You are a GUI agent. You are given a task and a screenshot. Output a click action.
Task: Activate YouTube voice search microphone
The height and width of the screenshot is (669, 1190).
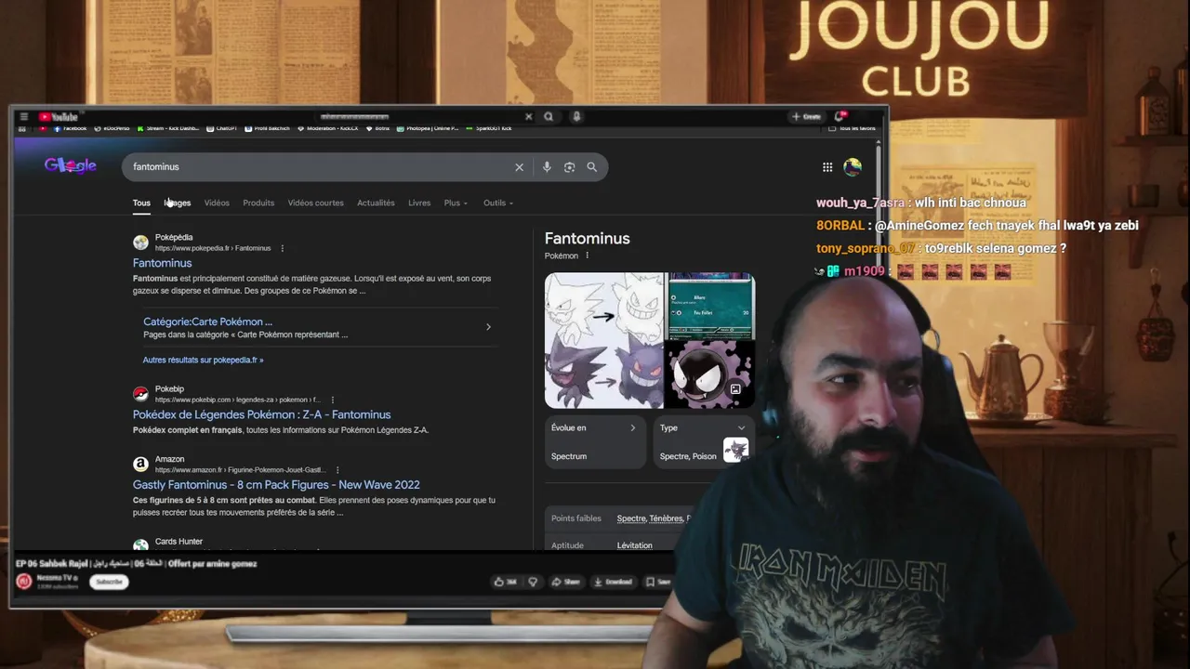tap(576, 116)
